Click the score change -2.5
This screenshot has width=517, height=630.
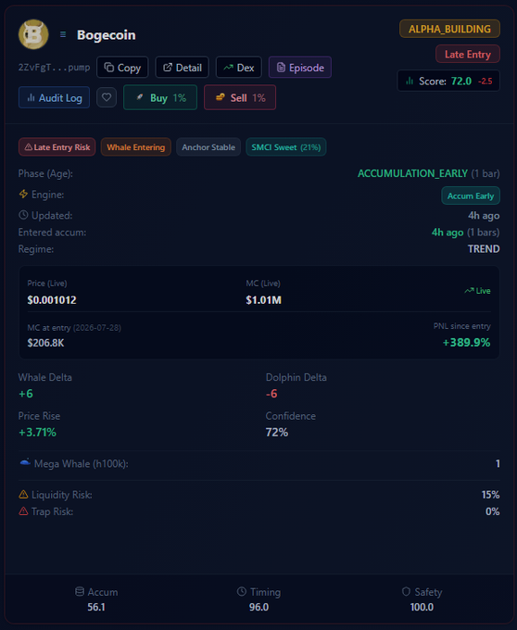pyautogui.click(x=485, y=82)
